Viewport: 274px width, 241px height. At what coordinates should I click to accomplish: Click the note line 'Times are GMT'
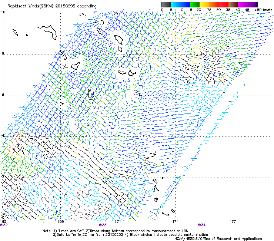point(71,231)
